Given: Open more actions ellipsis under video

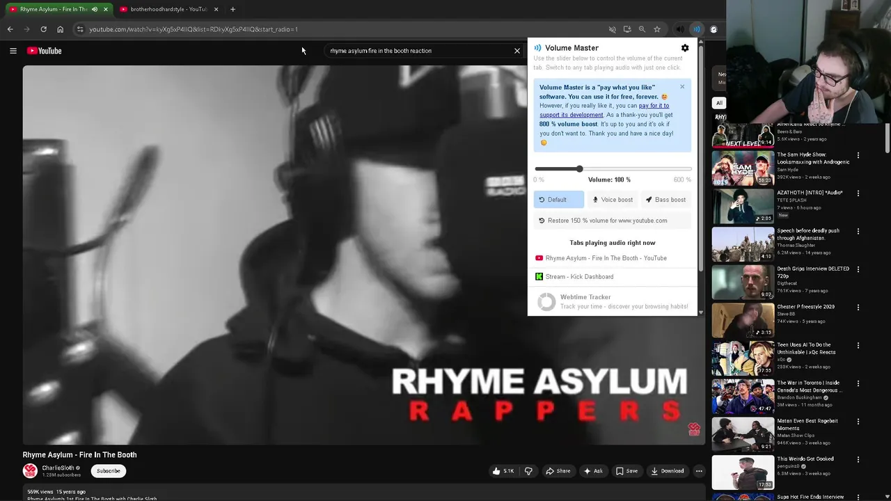Looking at the screenshot, I should [x=699, y=471].
